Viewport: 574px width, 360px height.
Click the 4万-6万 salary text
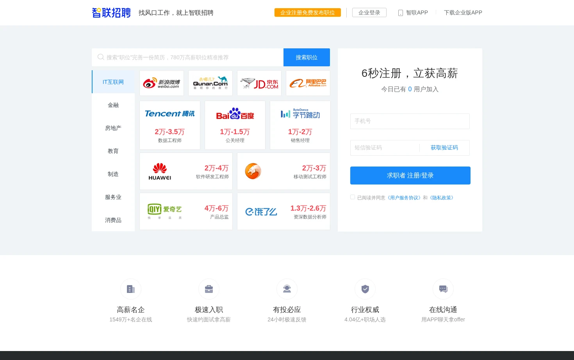click(x=217, y=208)
